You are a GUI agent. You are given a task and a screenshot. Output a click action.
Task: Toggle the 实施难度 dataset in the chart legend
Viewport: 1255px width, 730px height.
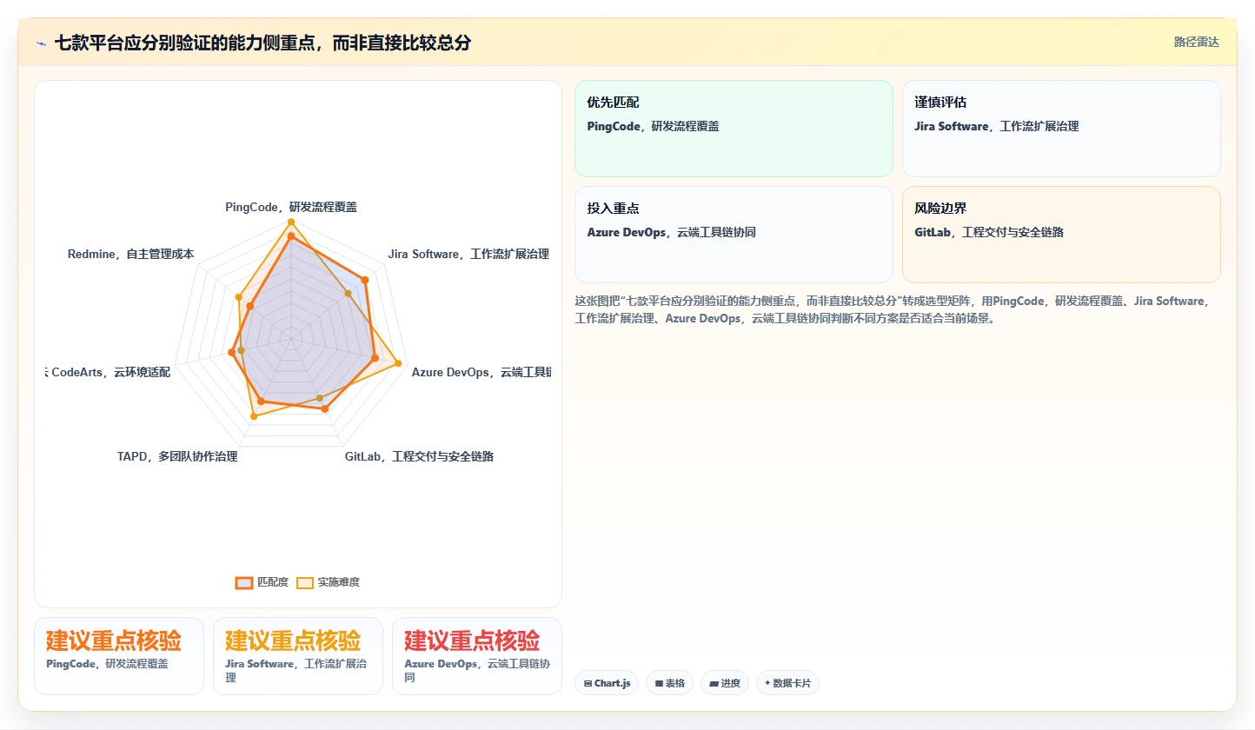pyautogui.click(x=328, y=582)
